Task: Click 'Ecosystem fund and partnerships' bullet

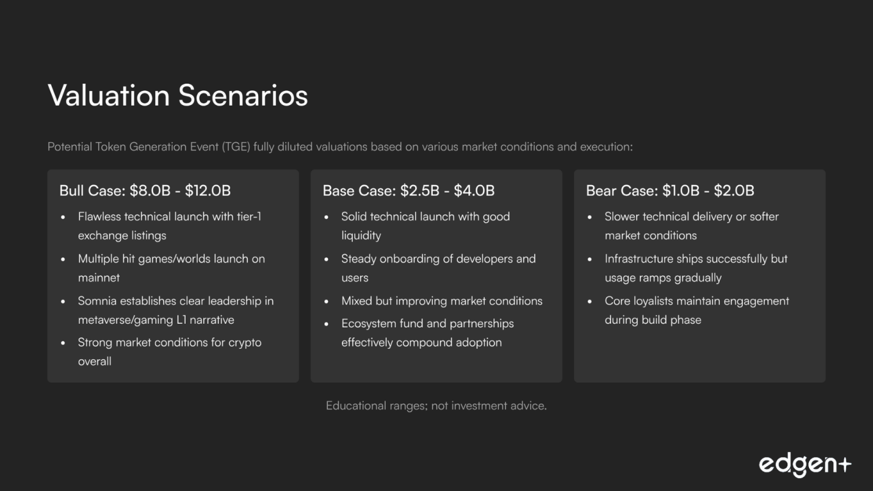Action: (x=427, y=324)
